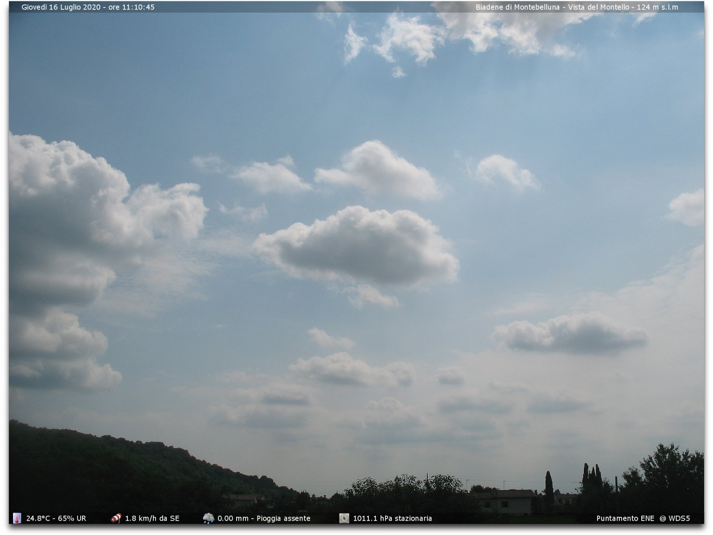Click the 0.00 mm - Pioggia assente text
713x535 pixels.
(x=264, y=519)
